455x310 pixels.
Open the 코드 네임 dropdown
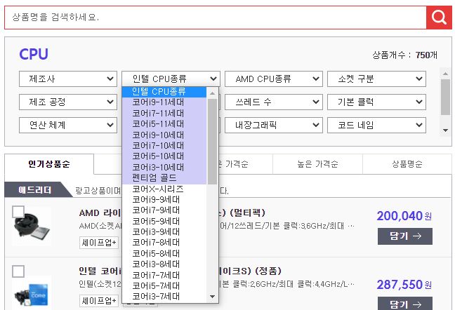pyautogui.click(x=376, y=125)
